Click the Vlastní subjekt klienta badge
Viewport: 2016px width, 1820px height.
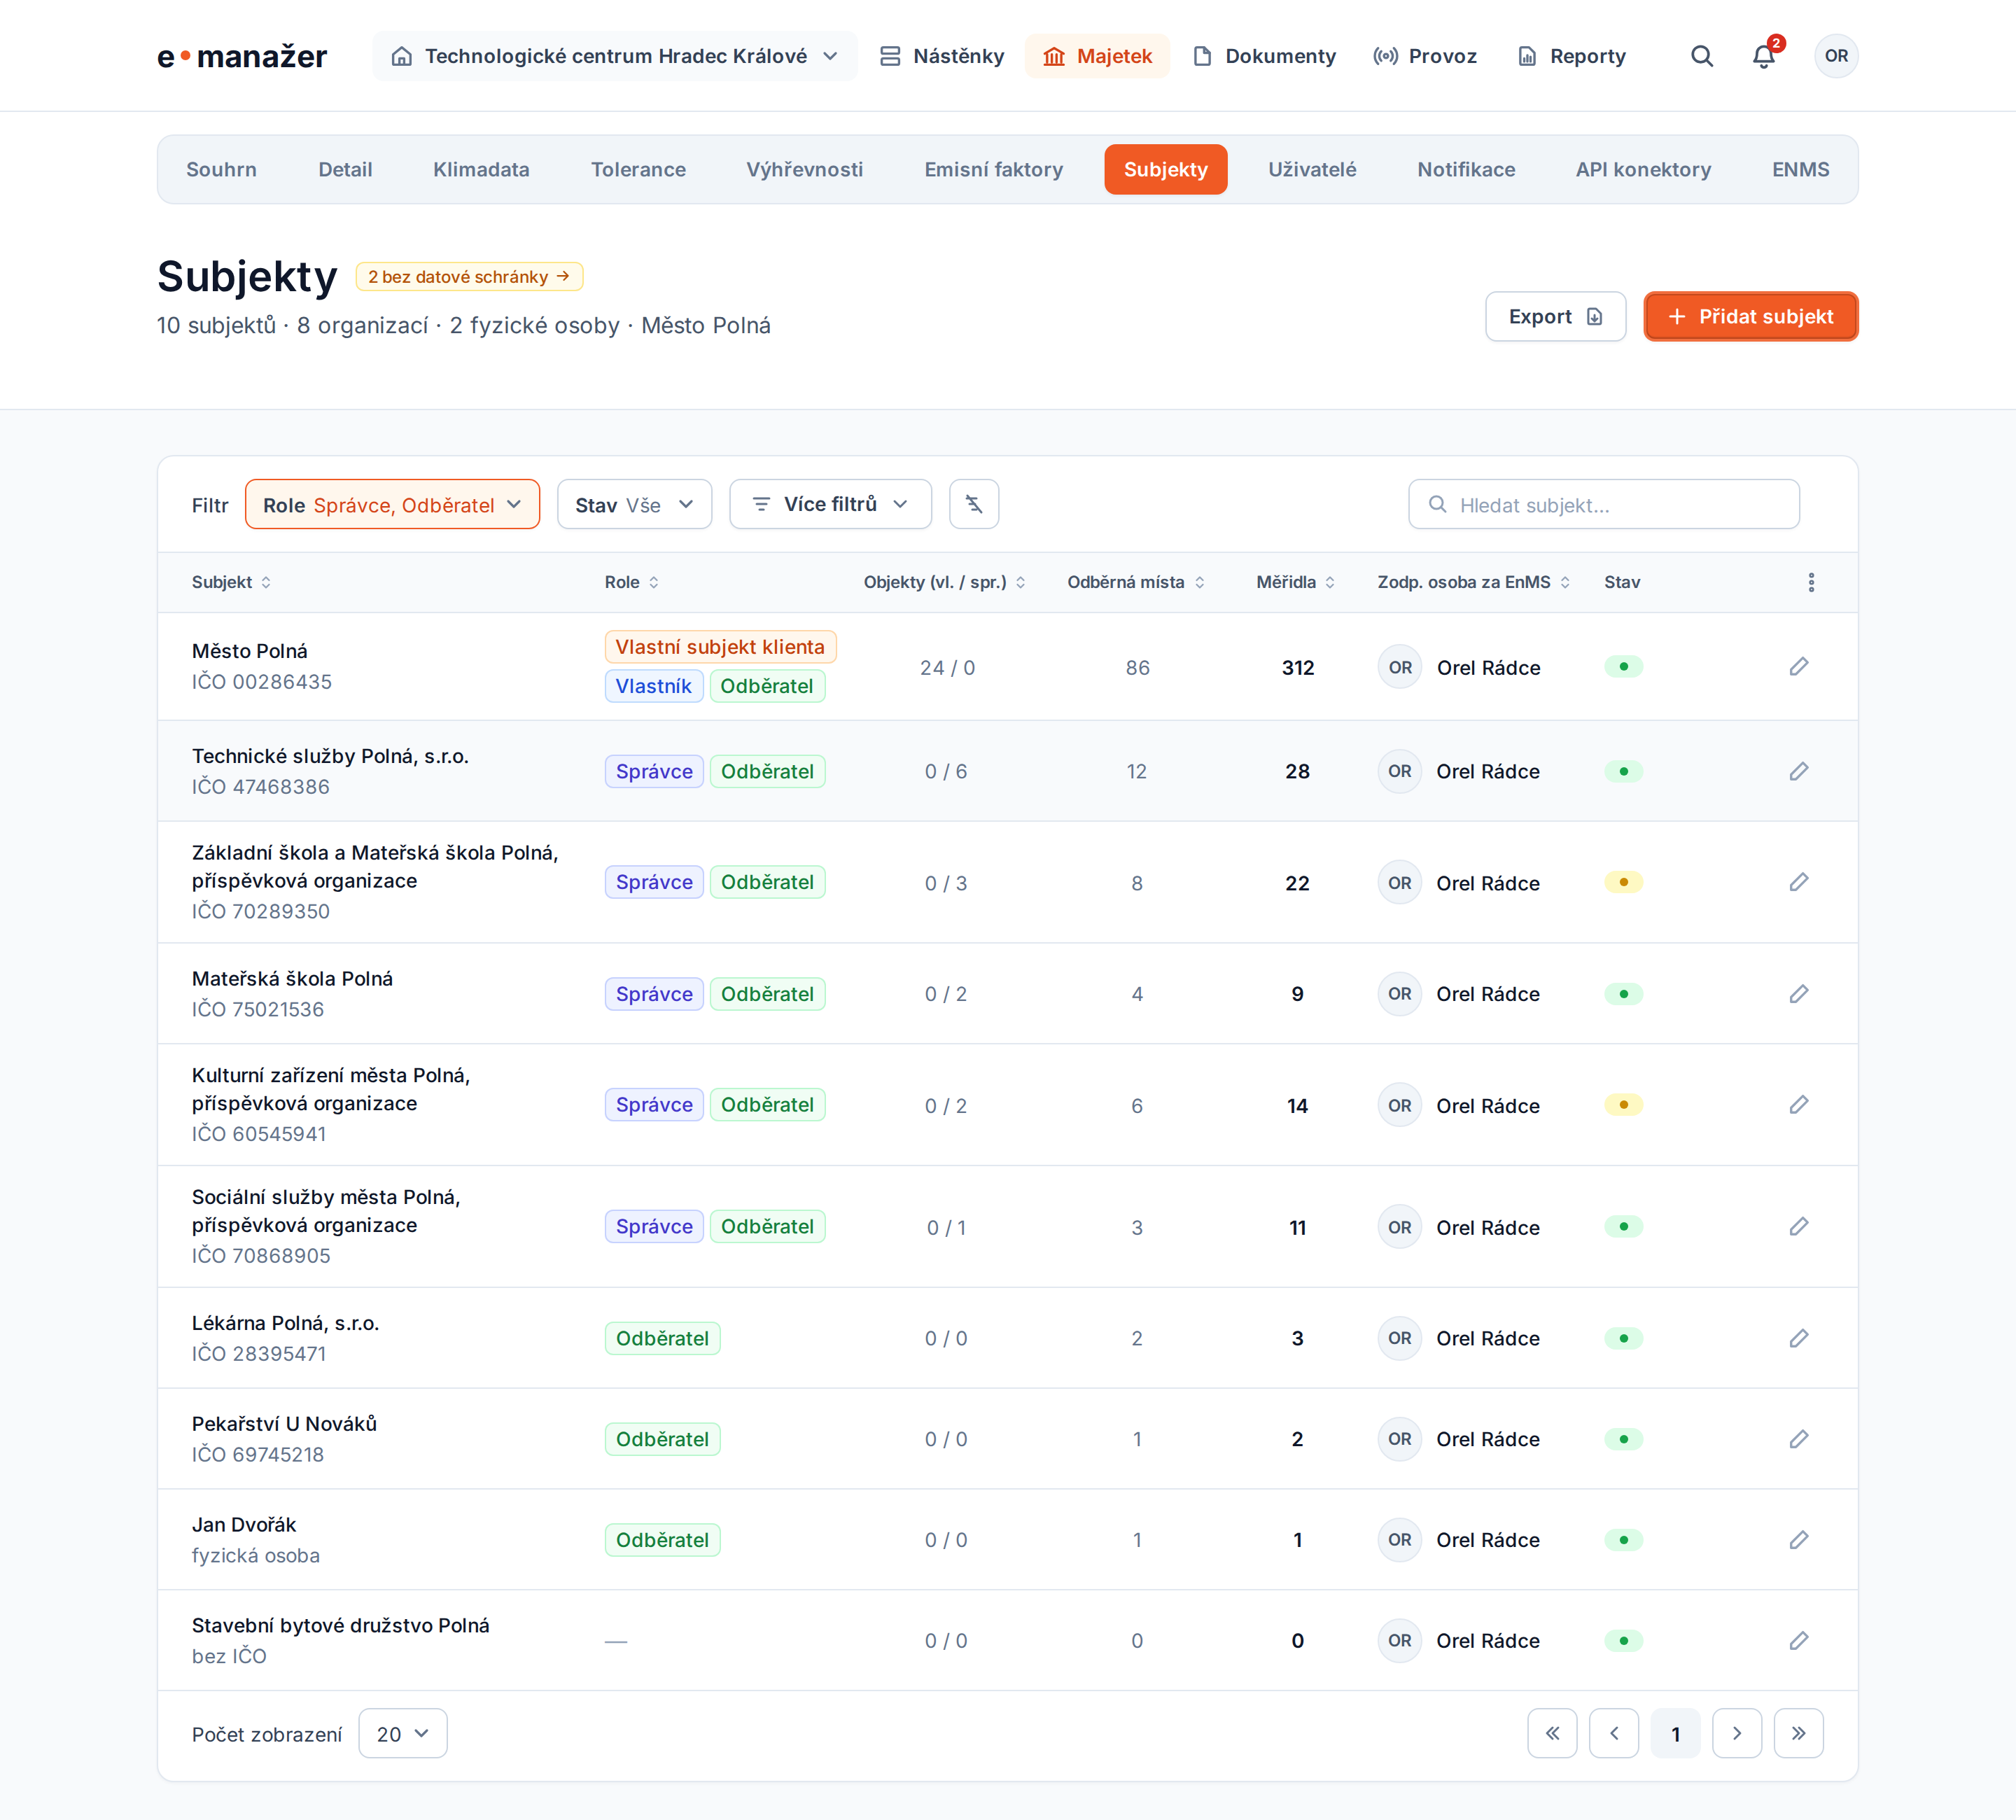point(720,647)
